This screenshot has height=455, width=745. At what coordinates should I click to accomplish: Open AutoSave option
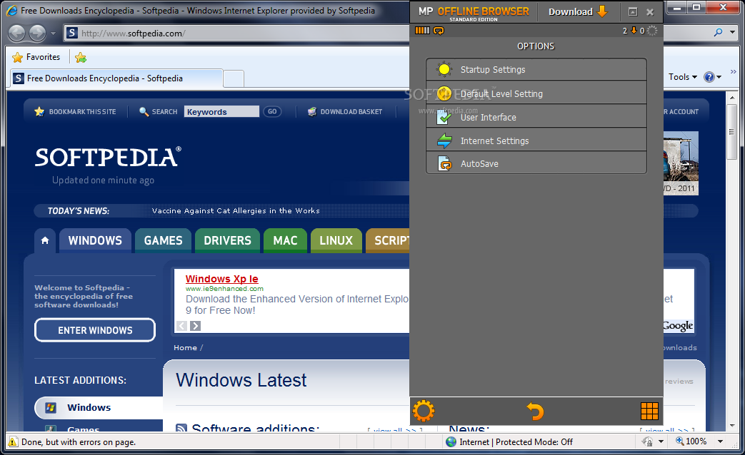(x=536, y=163)
